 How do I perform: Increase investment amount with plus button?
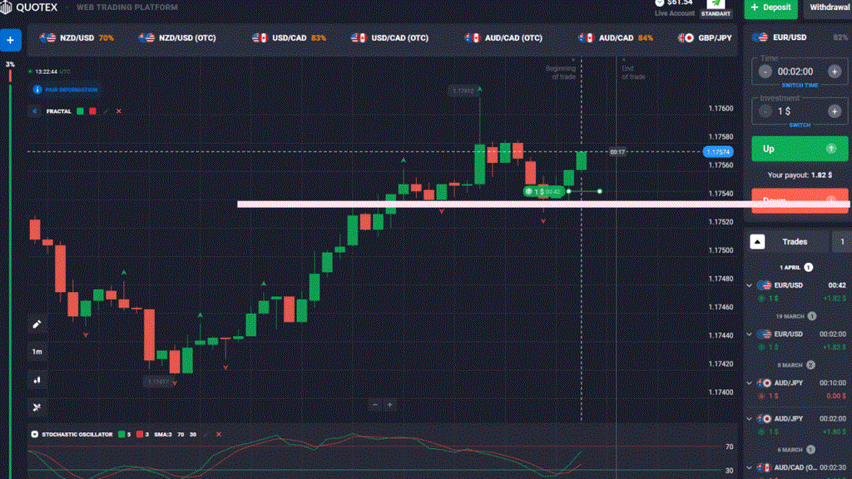click(835, 111)
